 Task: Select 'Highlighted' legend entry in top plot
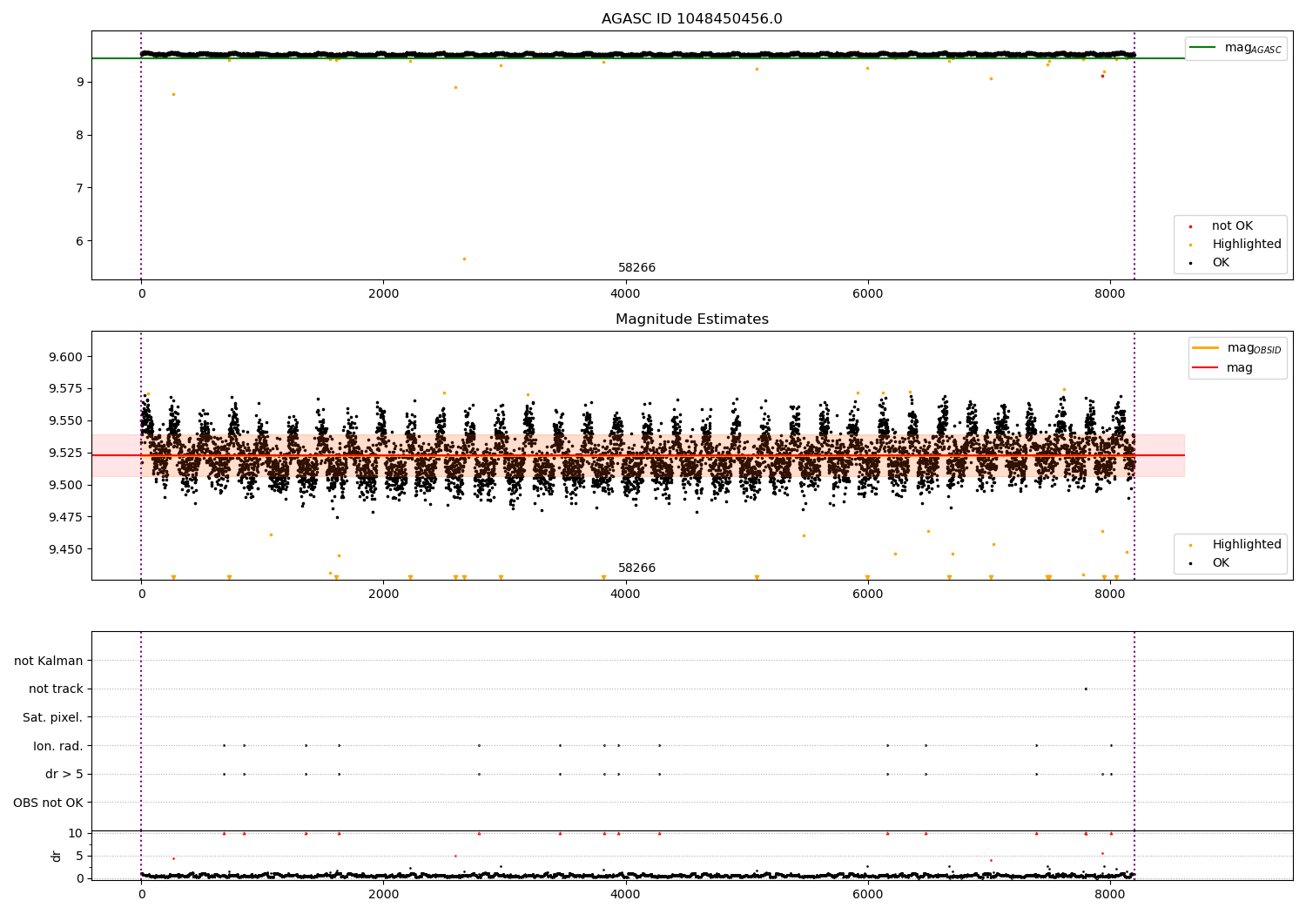(x=1246, y=245)
